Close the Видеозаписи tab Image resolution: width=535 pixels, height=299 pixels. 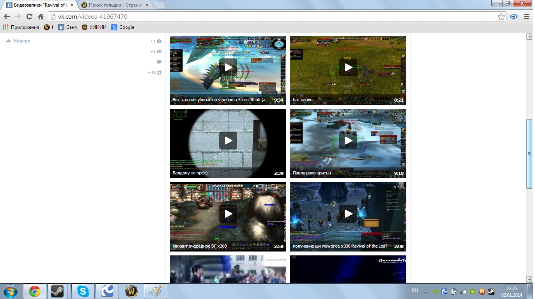click(x=72, y=5)
